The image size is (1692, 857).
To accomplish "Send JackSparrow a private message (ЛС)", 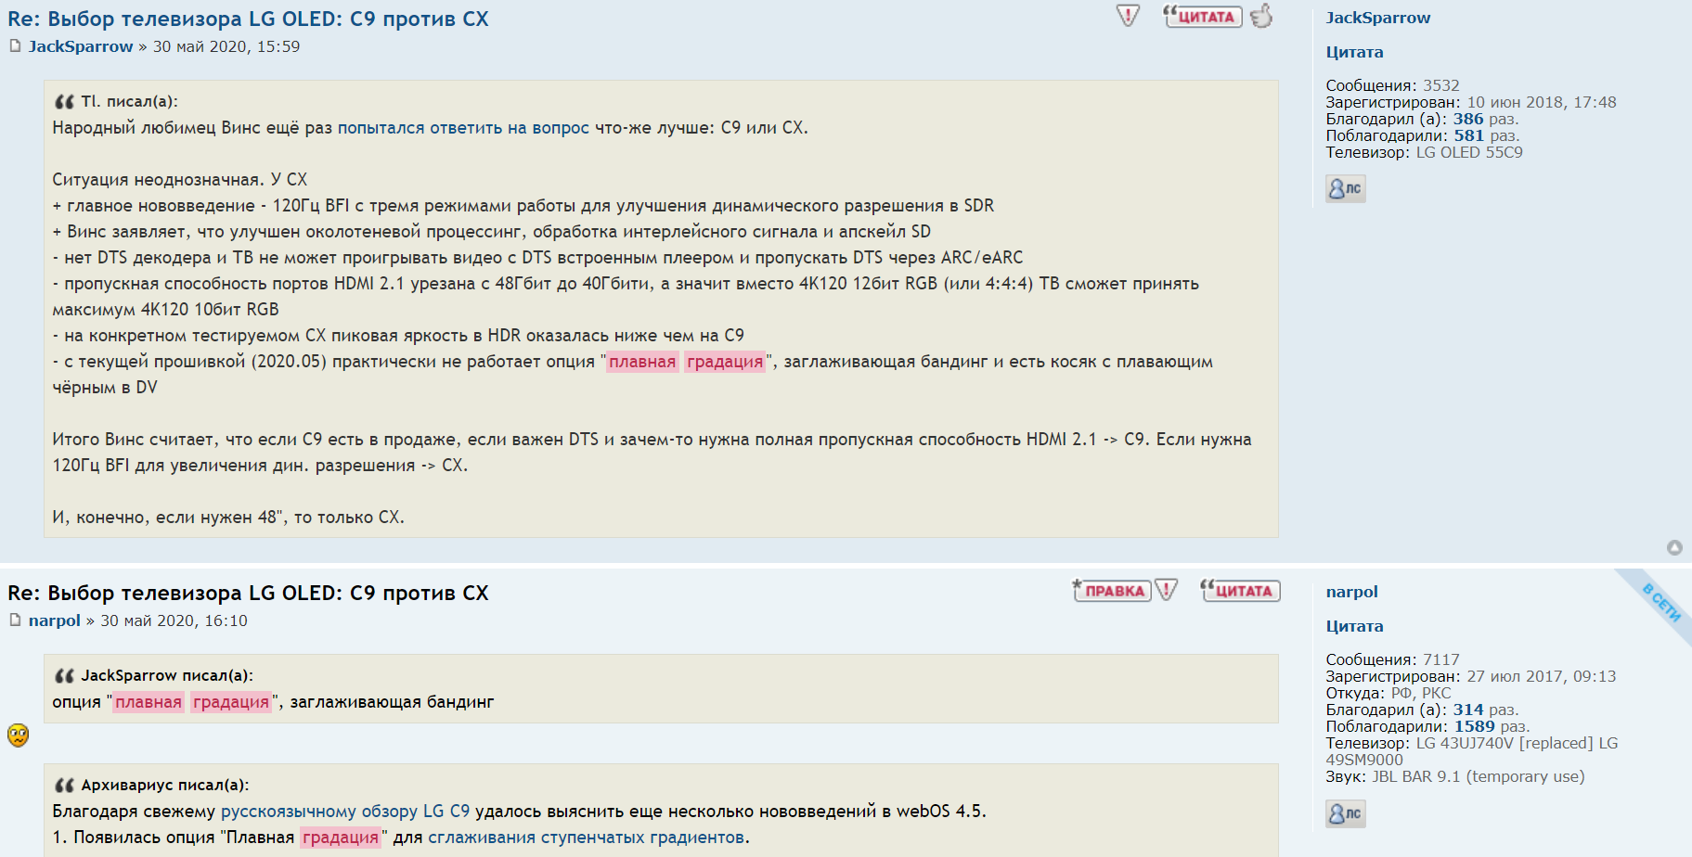I will coord(1345,188).
